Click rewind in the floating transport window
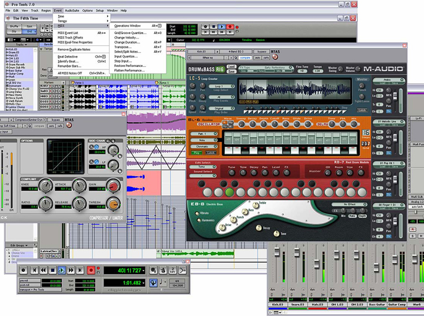Viewport: 424px width, 316px height. point(43,270)
